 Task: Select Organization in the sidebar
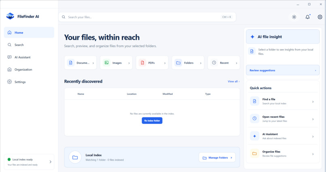point(29,70)
